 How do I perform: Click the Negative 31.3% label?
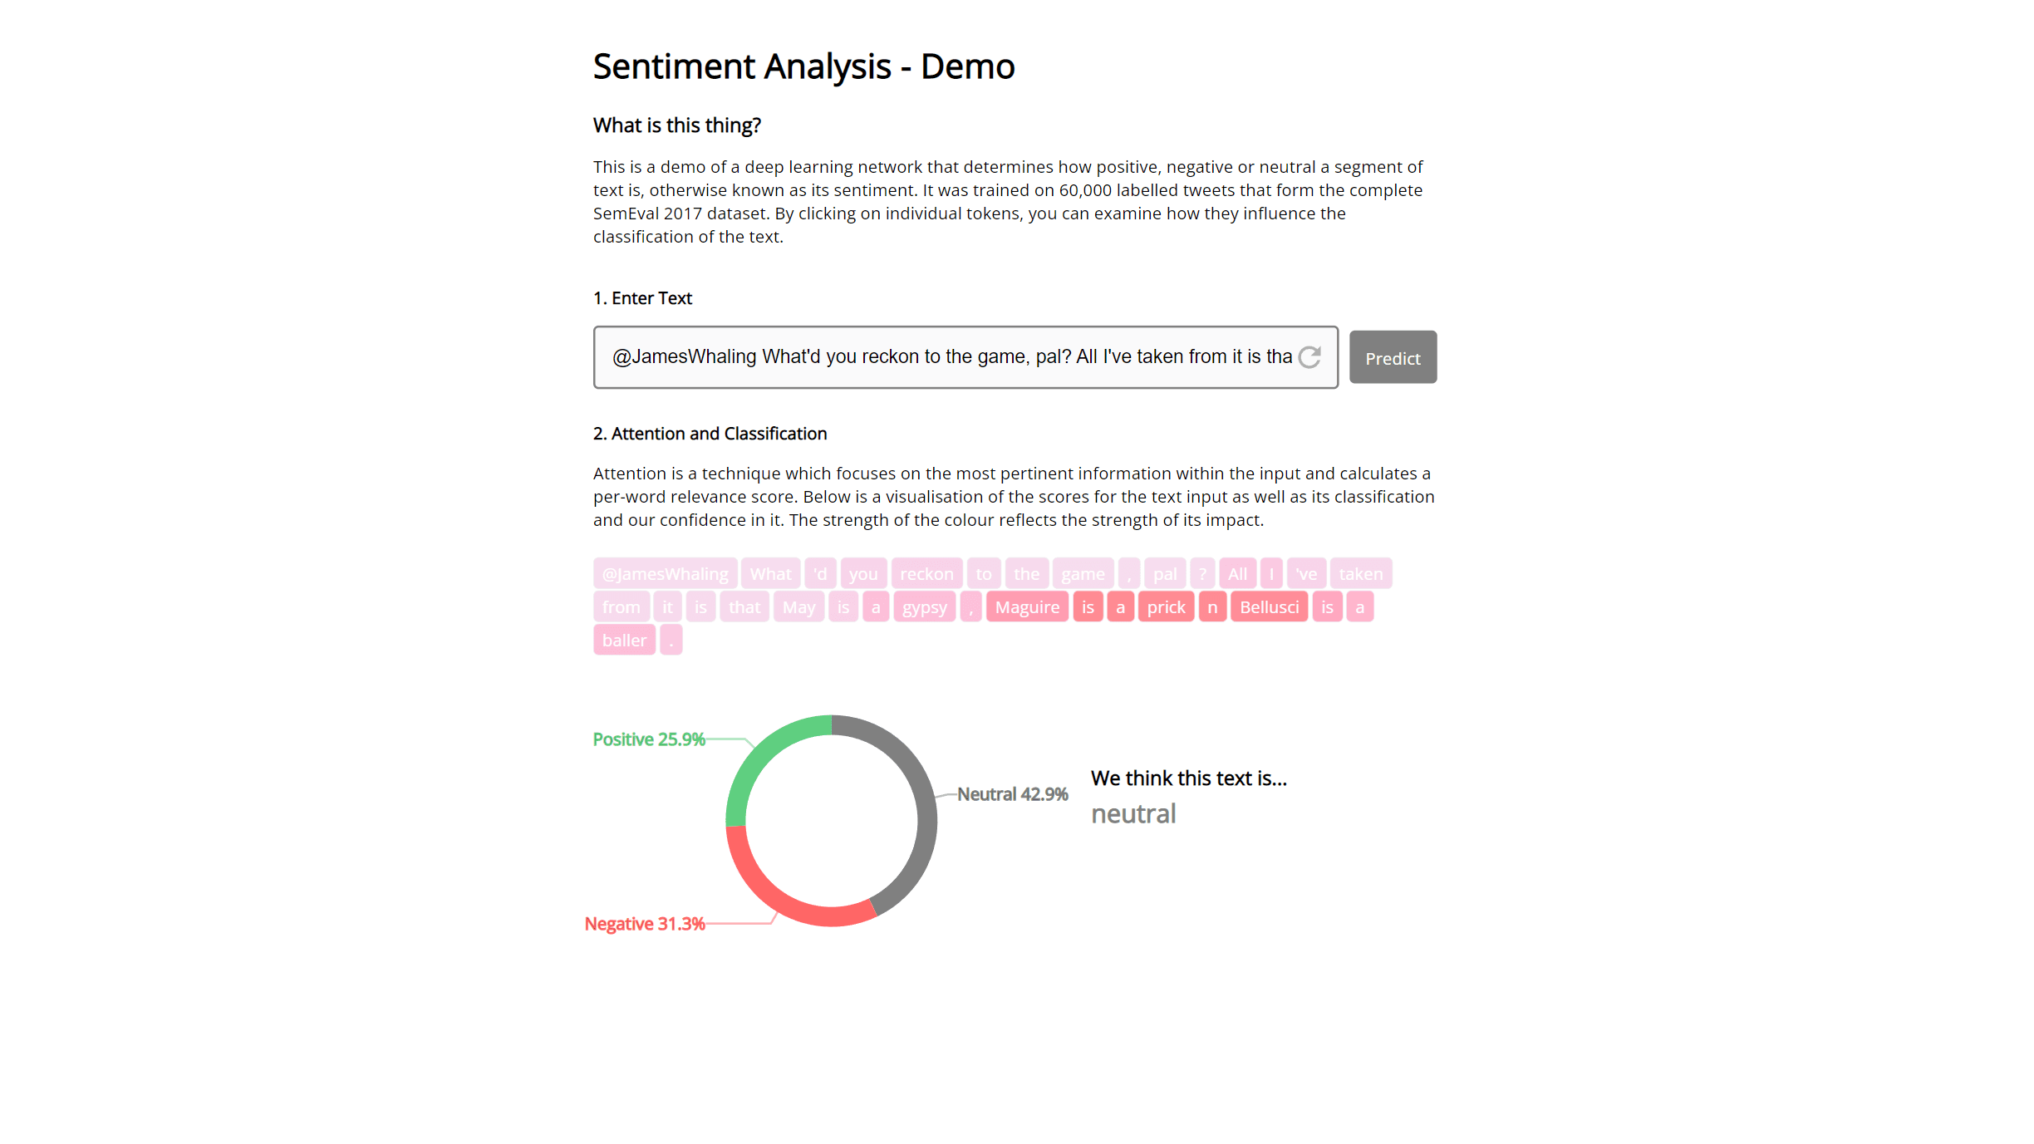point(644,921)
